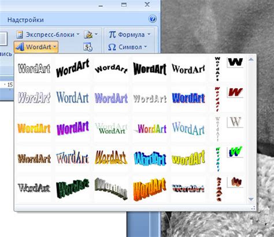
Task: Choose the black upward-slanted WordArt style
Action: pos(73,68)
